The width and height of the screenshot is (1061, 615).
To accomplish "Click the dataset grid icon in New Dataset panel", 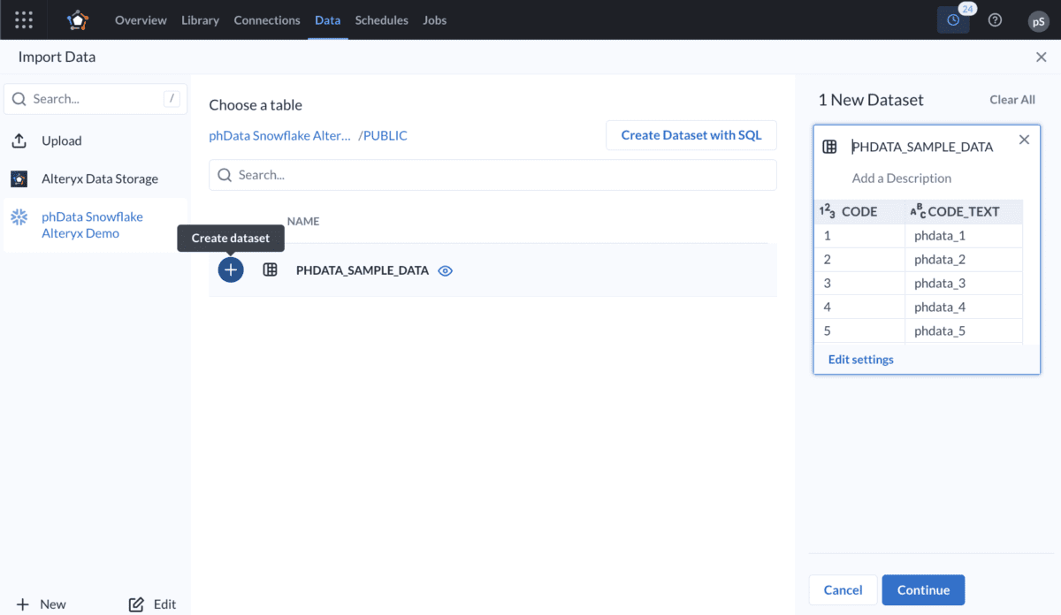I will [x=829, y=146].
